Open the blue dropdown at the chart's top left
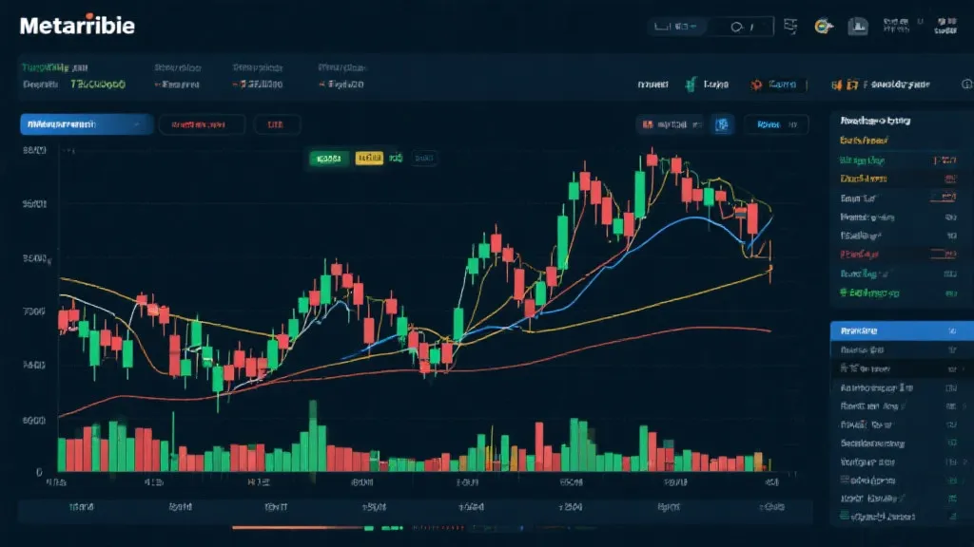The image size is (974, 547). 87,124
